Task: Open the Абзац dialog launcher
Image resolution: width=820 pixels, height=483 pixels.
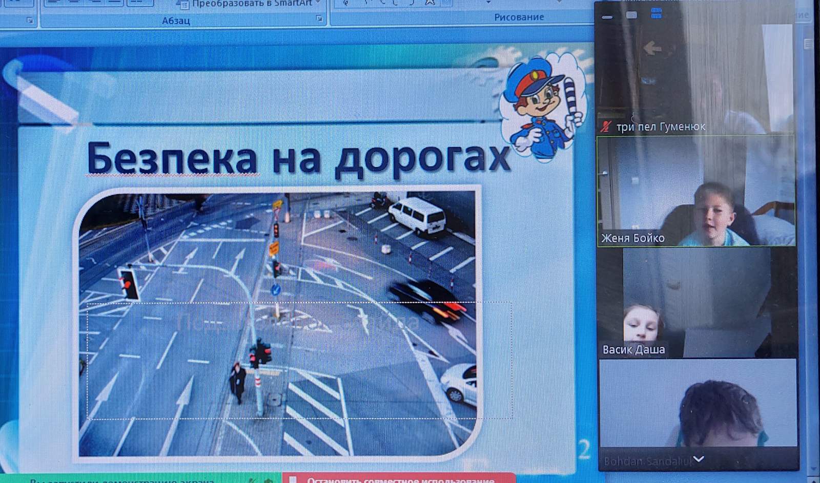Action: coord(319,19)
